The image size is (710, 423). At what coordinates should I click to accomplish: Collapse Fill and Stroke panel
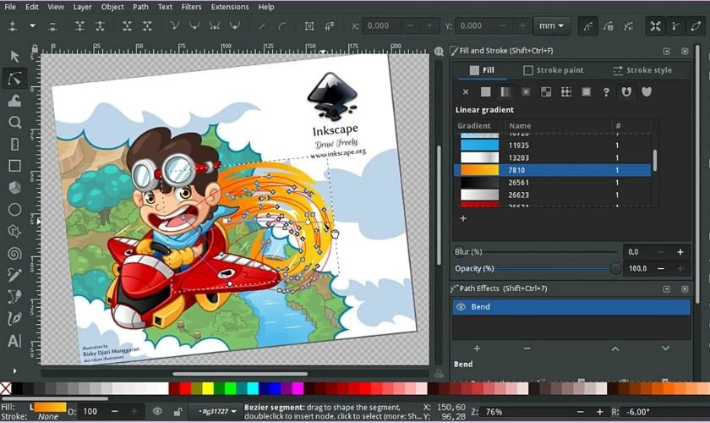tap(666, 52)
